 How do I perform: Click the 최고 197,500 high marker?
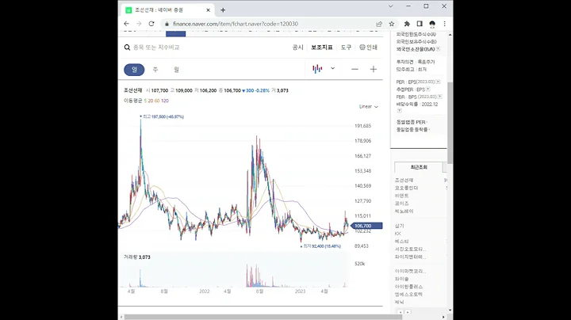coord(162,116)
